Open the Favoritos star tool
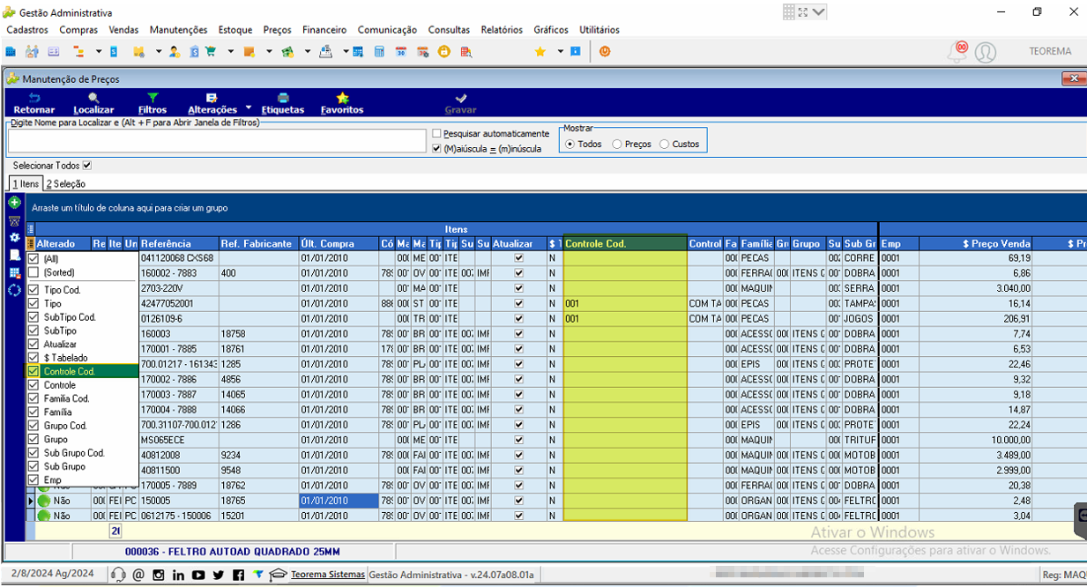The height and width of the screenshot is (587, 1087). [342, 103]
